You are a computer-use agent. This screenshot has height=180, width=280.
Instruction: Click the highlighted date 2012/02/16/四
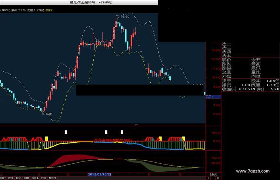[100, 174]
